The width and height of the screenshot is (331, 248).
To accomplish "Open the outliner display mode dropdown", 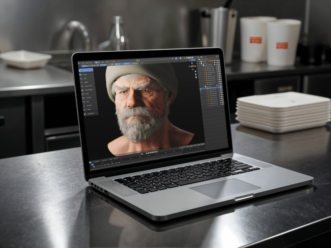I will coord(201,57).
